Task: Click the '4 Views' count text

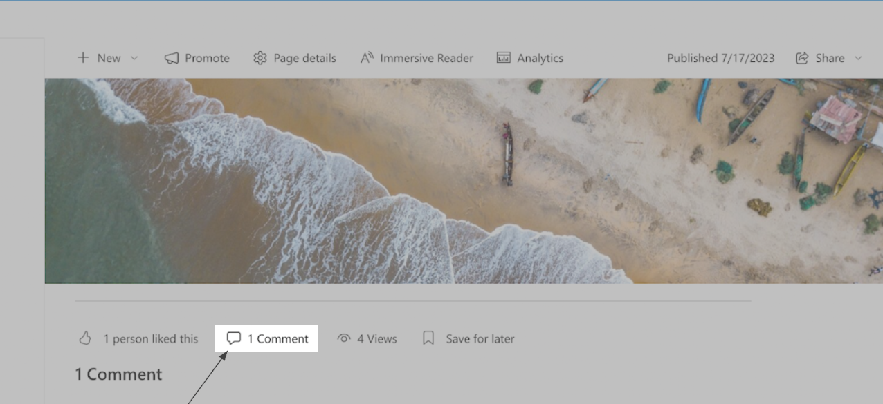Action: point(377,339)
